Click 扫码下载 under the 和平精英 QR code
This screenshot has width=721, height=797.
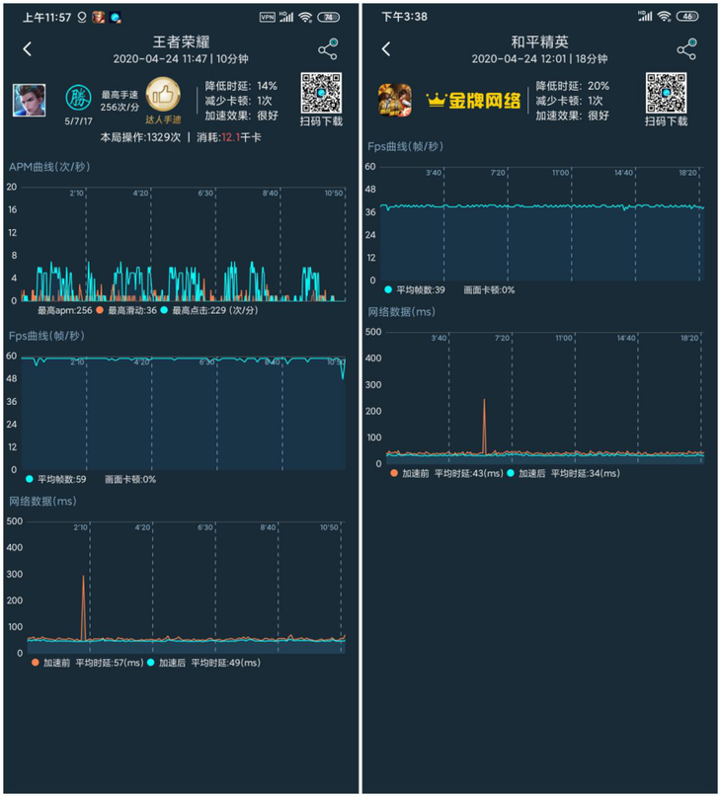click(x=667, y=121)
